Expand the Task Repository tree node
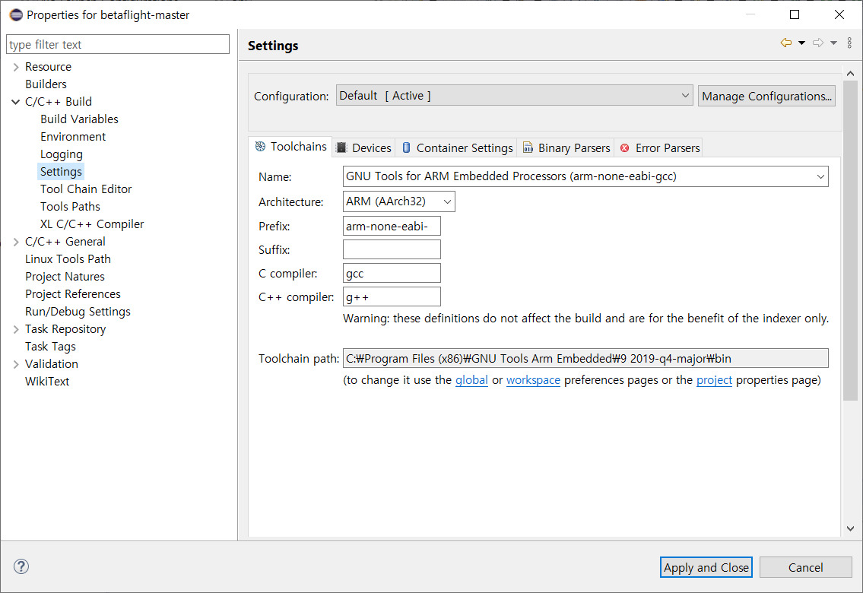The width and height of the screenshot is (863, 593). click(16, 329)
